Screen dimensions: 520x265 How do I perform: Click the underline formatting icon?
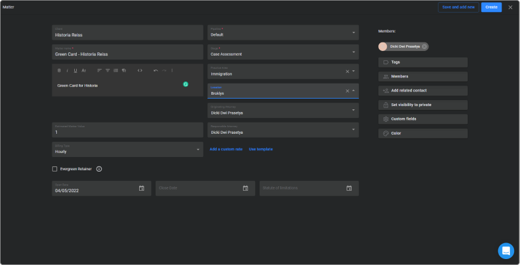pos(76,70)
